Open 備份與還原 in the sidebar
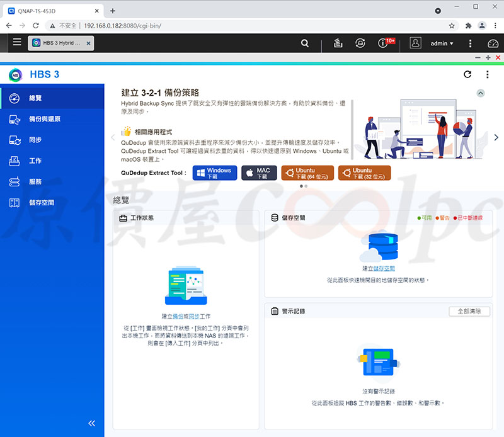 pyautogui.click(x=52, y=119)
